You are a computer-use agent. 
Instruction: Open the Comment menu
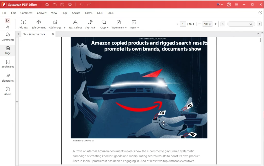click(x=26, y=13)
